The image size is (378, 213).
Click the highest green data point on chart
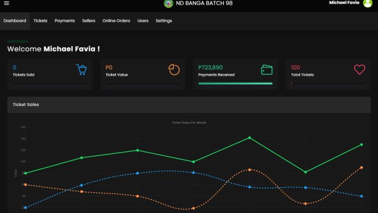point(249,138)
